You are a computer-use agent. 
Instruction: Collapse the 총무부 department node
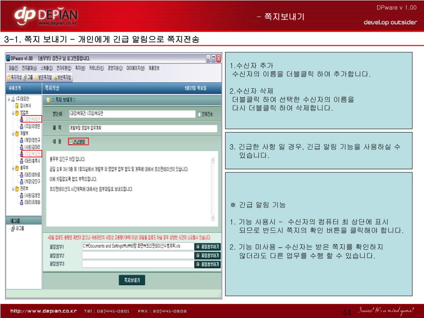pos(13,168)
